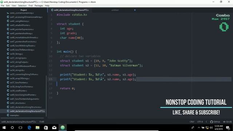The height and width of the screenshot is (131, 233).
Task: Click the modified dot on the untitled tab
Action: [135, 10]
